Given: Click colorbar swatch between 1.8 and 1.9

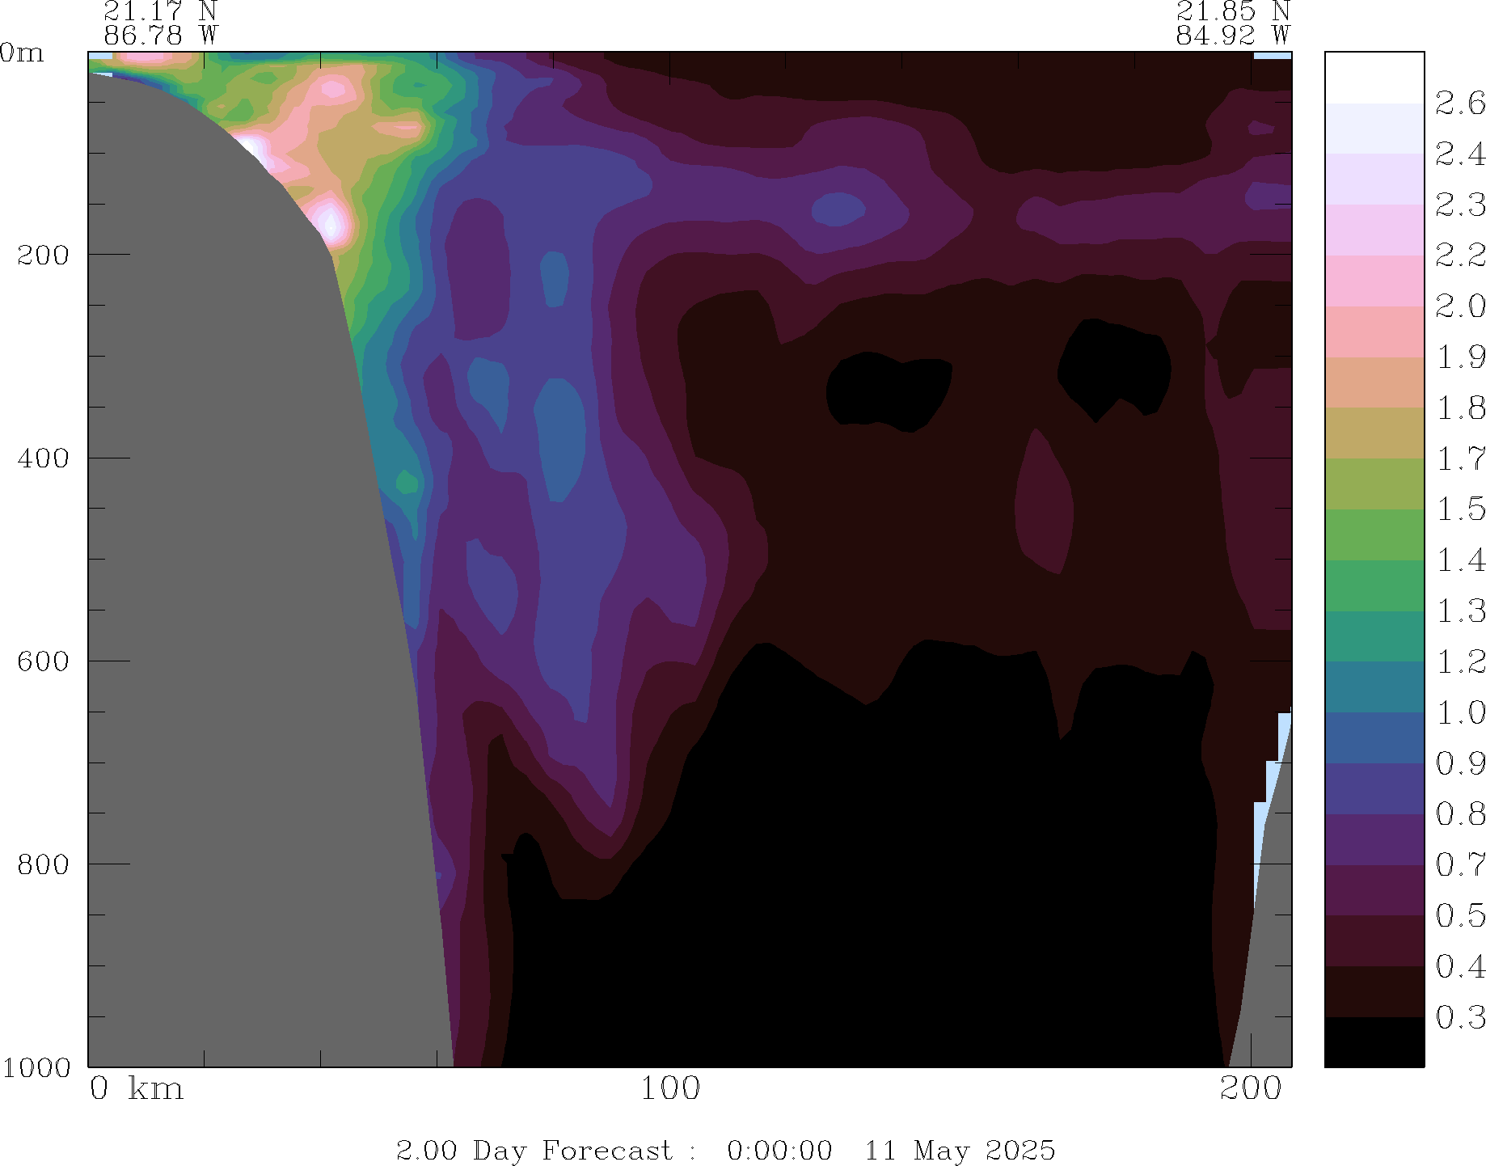Looking at the screenshot, I should [1374, 382].
